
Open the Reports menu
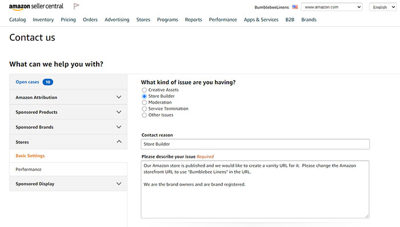pyautogui.click(x=193, y=19)
